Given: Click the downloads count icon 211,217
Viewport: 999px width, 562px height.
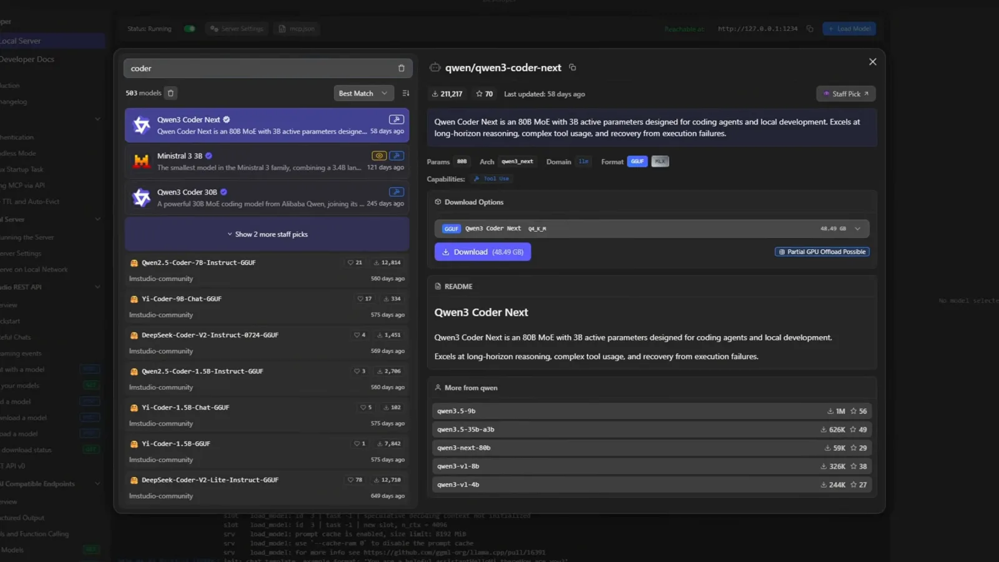Looking at the screenshot, I should [435, 94].
